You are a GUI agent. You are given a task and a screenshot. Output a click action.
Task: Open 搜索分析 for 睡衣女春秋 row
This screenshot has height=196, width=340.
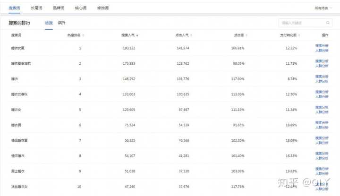322,92
